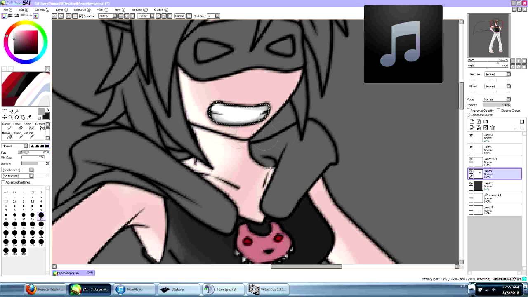
Task: Toggle the Selection checkbox in toolbar
Action: (81, 16)
